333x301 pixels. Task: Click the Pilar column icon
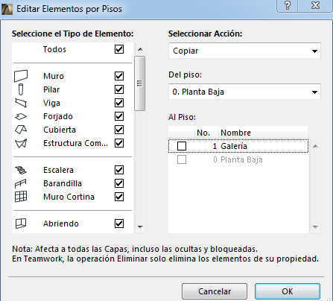tap(21, 89)
